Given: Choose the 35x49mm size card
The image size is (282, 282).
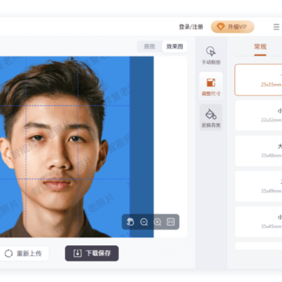Looking at the screenshot, I should [258, 186].
